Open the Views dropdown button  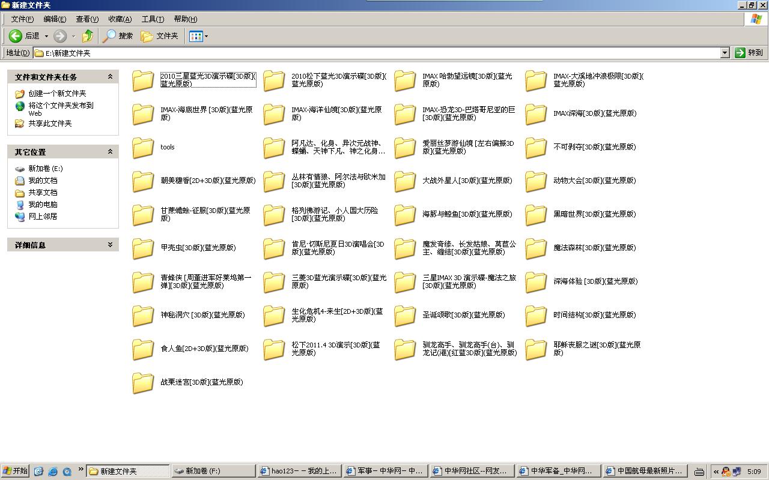click(198, 36)
